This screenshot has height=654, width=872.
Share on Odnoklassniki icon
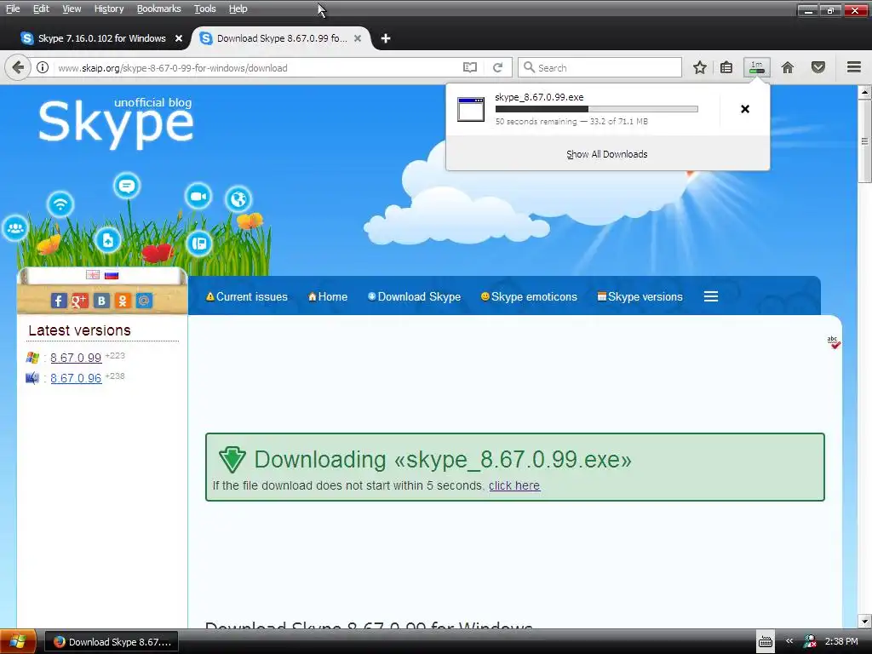(x=123, y=301)
